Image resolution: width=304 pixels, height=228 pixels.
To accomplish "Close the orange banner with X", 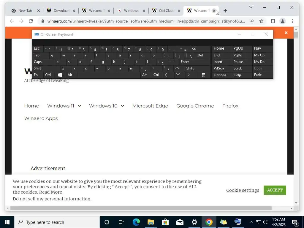I will 286,33.
